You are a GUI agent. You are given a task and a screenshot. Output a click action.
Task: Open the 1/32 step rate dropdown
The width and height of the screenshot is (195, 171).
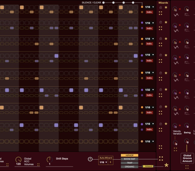point(149,90)
